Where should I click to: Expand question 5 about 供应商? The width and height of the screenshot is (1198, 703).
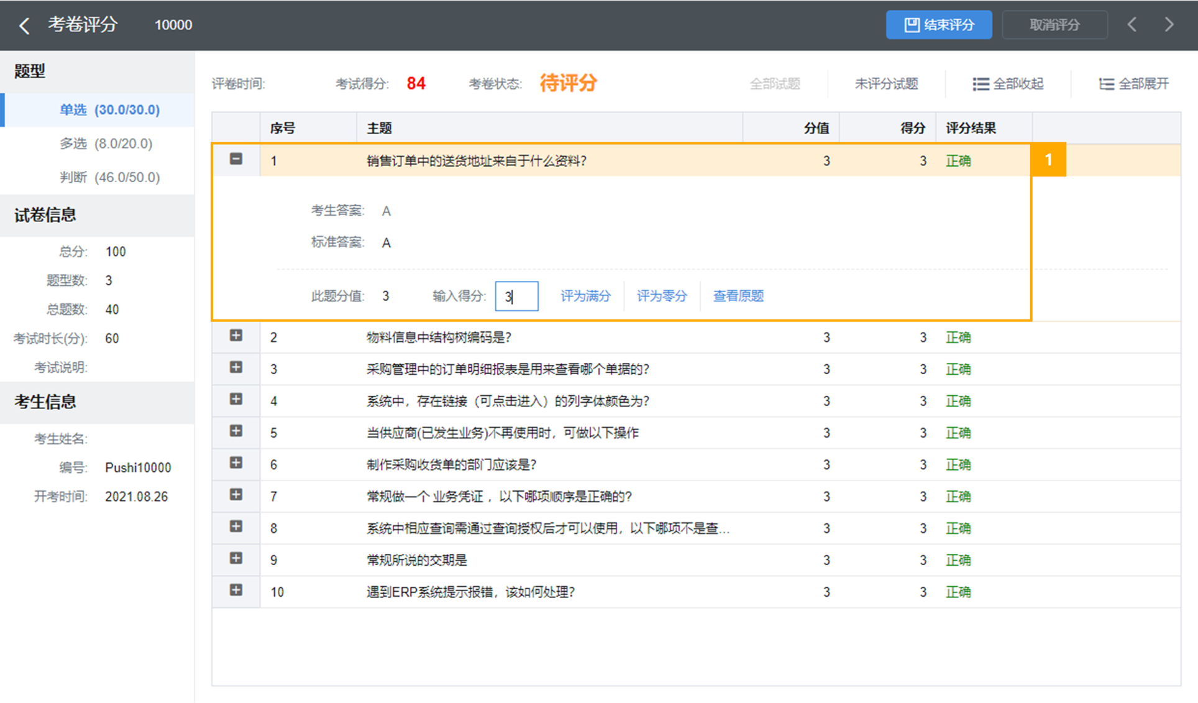coord(236,431)
